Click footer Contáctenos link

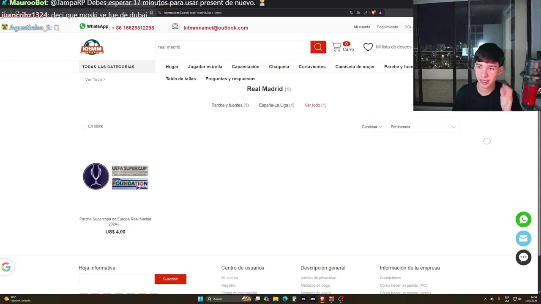[x=390, y=278]
